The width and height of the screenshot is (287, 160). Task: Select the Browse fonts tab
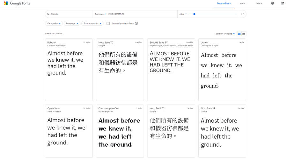(224, 3)
